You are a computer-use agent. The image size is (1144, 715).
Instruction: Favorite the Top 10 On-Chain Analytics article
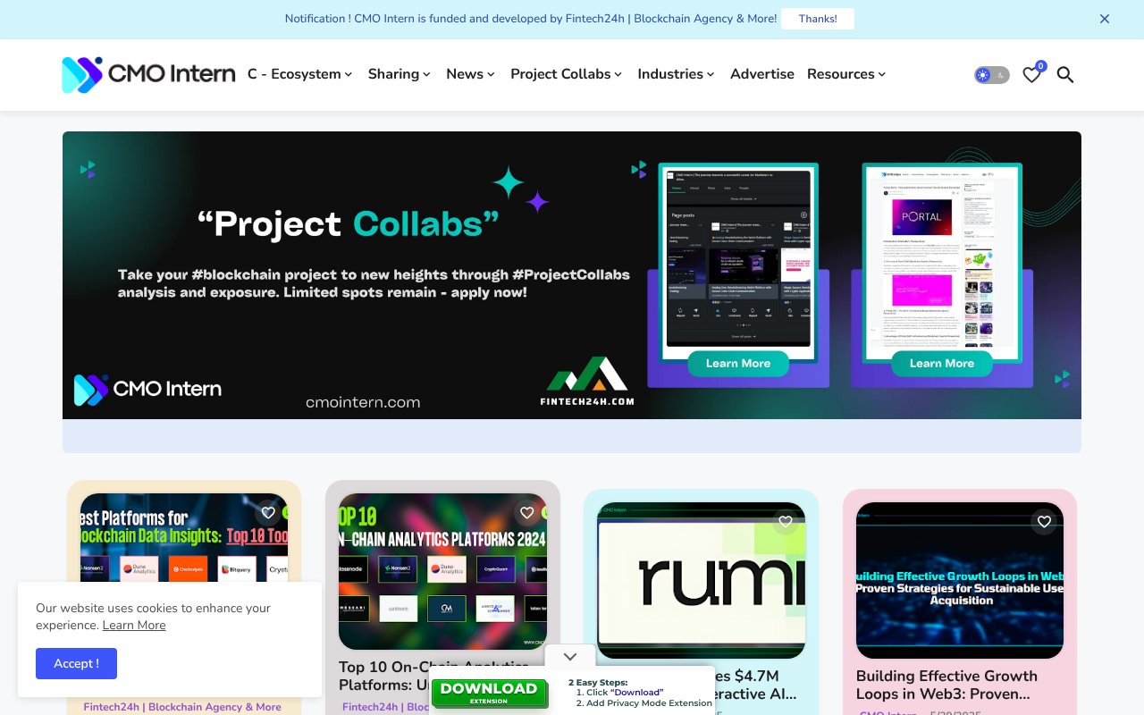click(x=526, y=512)
